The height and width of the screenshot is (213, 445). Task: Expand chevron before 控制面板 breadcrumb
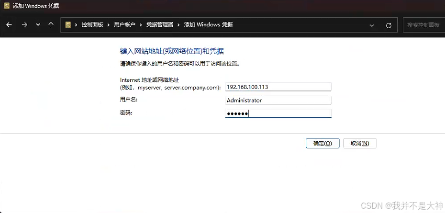point(76,25)
